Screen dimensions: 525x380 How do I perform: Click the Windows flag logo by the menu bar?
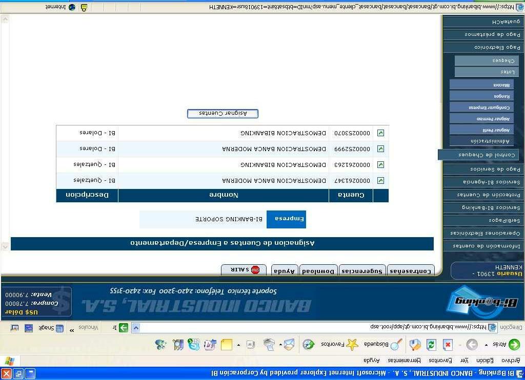point(10,361)
